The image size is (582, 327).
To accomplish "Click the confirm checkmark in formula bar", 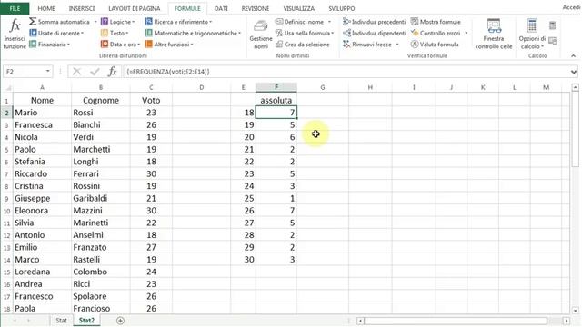I will (x=95, y=71).
